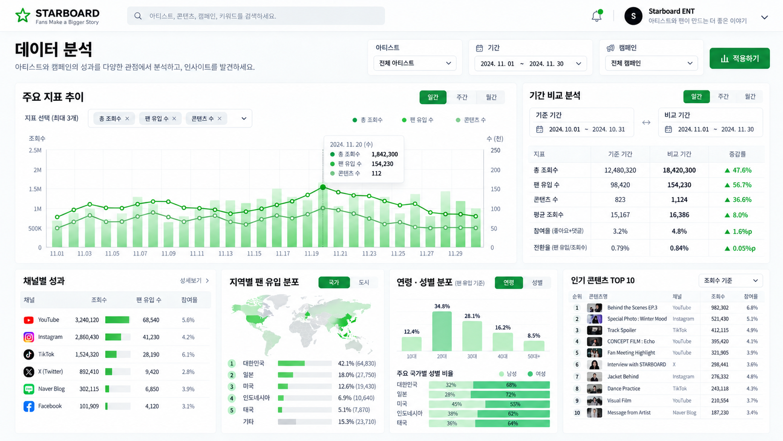Click the YouTube channel icon
Screen dimensions: 783x441
tap(29, 320)
